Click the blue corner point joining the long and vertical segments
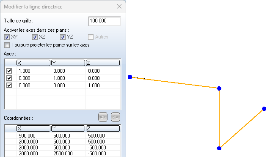This screenshot has height=157, width=270. pos(219,88)
